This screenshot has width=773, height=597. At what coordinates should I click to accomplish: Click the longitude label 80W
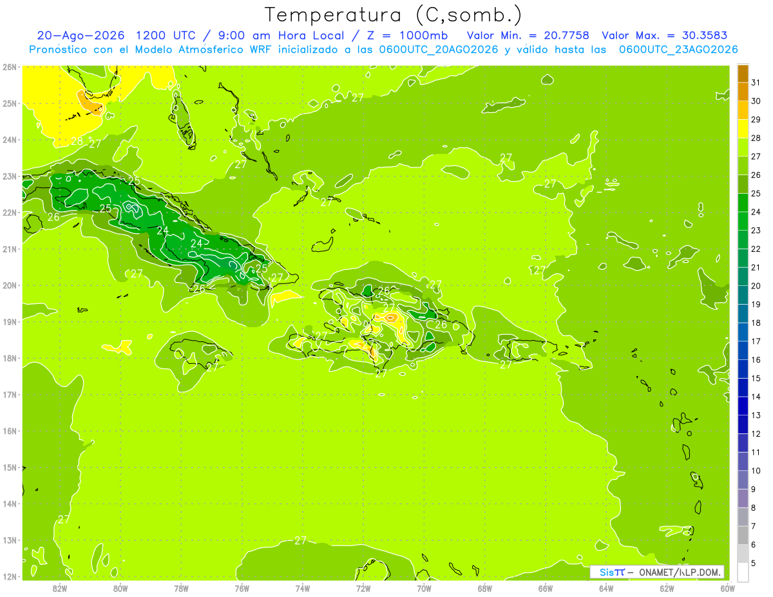click(120, 588)
